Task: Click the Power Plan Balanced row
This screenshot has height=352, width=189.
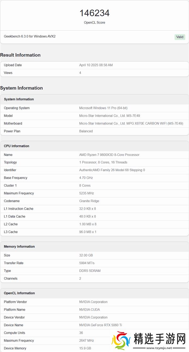Action: [x=94, y=131]
